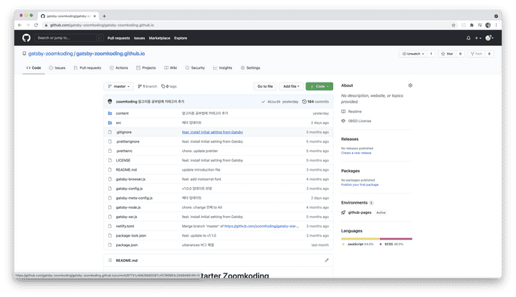Switch to the Projects tab
The height and width of the screenshot is (297, 516).
pos(145,68)
